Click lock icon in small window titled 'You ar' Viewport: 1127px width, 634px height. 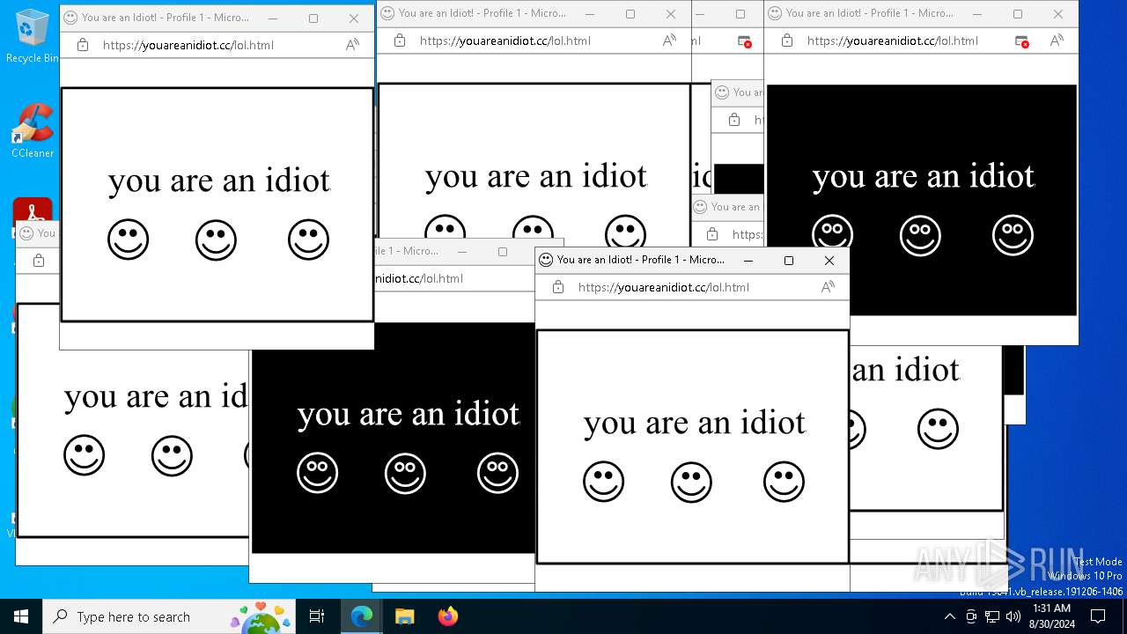(734, 120)
